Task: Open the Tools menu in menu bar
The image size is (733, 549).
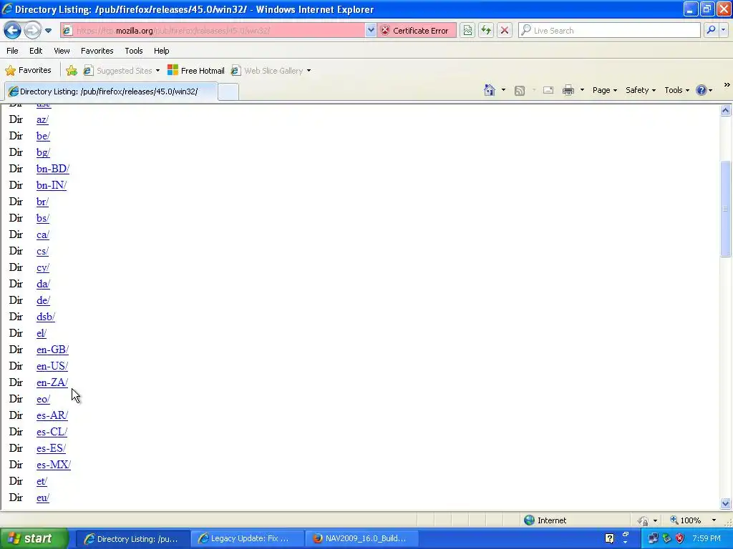Action: pos(134,51)
